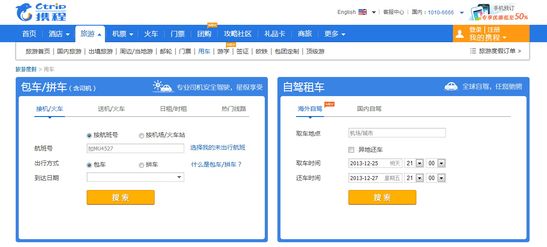
Task: Choose the 拼车 travel mode option
Action: [142, 165]
